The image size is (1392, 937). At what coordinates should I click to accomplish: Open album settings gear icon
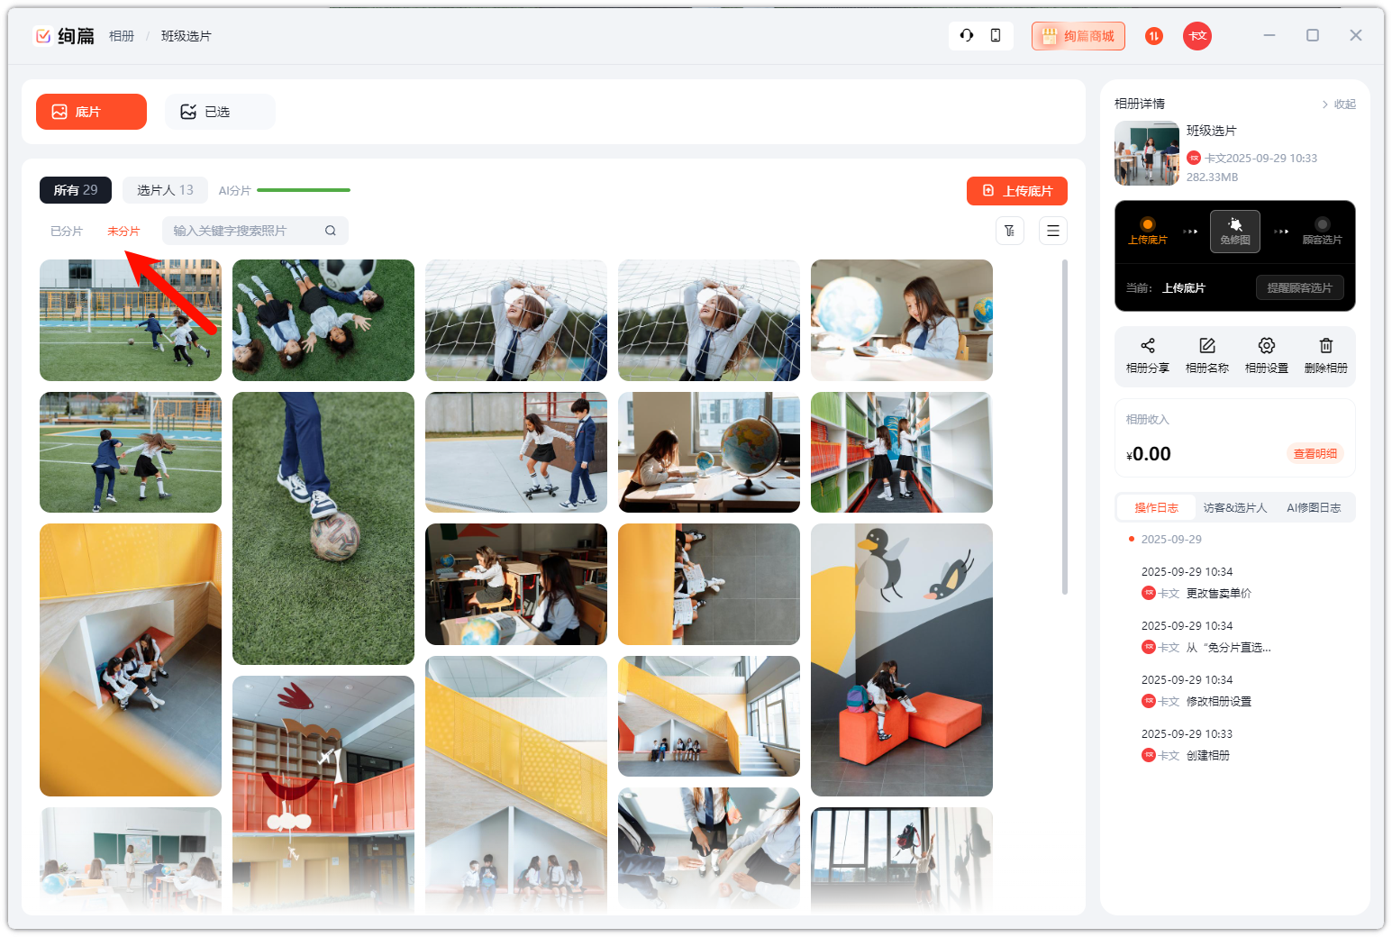click(x=1266, y=346)
